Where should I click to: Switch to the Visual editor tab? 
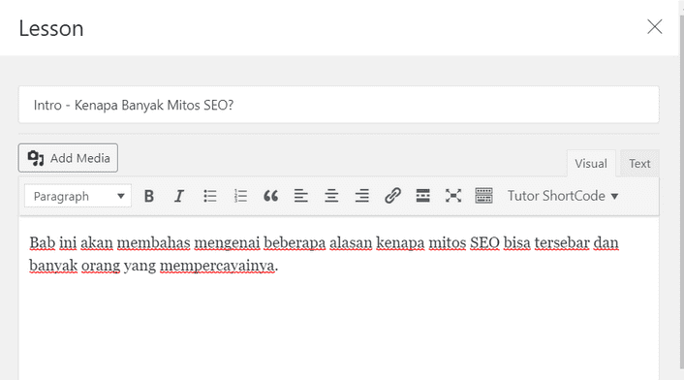tap(591, 164)
